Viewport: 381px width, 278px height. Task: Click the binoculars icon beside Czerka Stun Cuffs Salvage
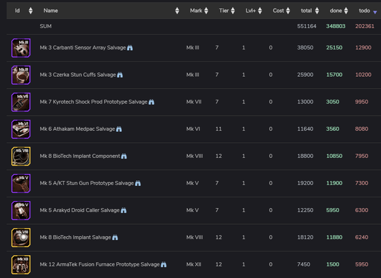119,75
